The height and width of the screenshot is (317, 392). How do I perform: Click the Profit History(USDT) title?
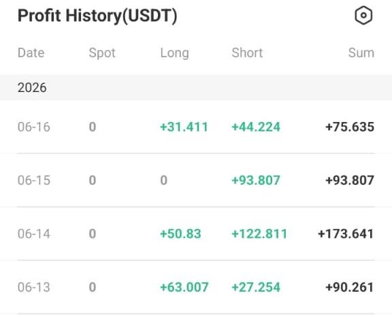97,16
